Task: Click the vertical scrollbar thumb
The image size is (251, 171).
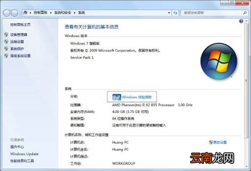Action: [246, 80]
